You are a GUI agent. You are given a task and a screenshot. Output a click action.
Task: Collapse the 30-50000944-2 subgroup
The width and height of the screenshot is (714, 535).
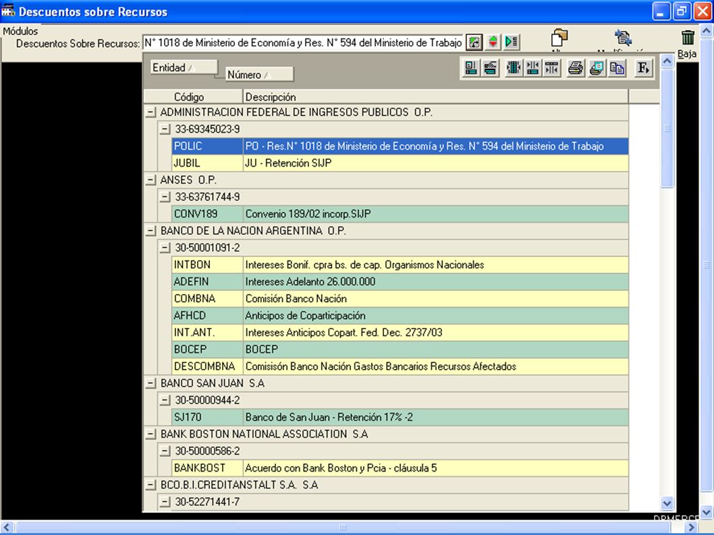pos(165,401)
